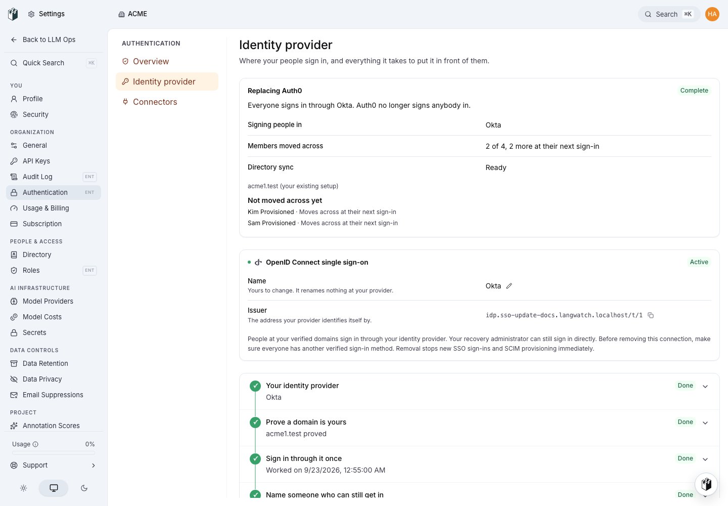Switch to system theme monitor icon
The image size is (728, 506).
click(x=54, y=488)
